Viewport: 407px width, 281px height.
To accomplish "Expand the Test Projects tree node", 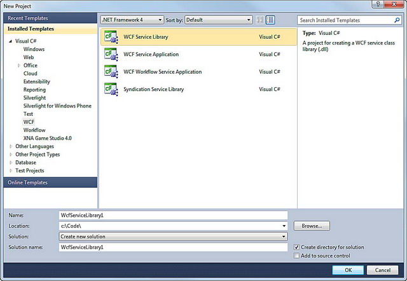I will pos(11,170).
